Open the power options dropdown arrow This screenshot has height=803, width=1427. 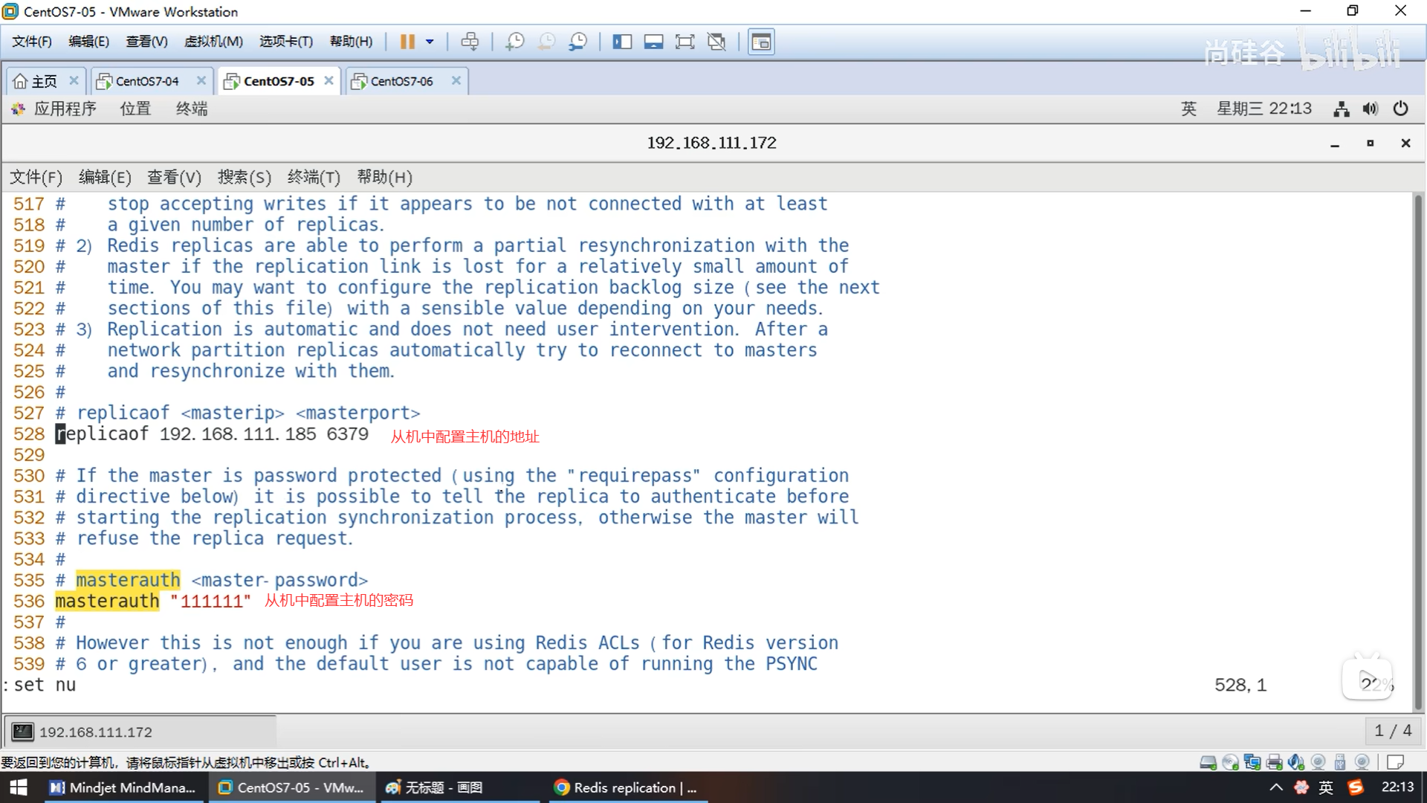coord(430,42)
